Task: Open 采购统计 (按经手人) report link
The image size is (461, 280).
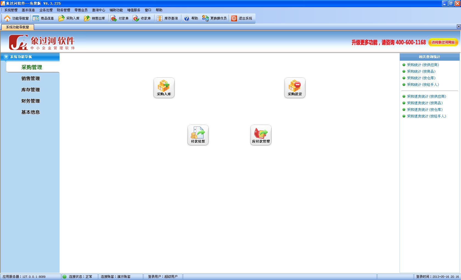Action: point(423,85)
